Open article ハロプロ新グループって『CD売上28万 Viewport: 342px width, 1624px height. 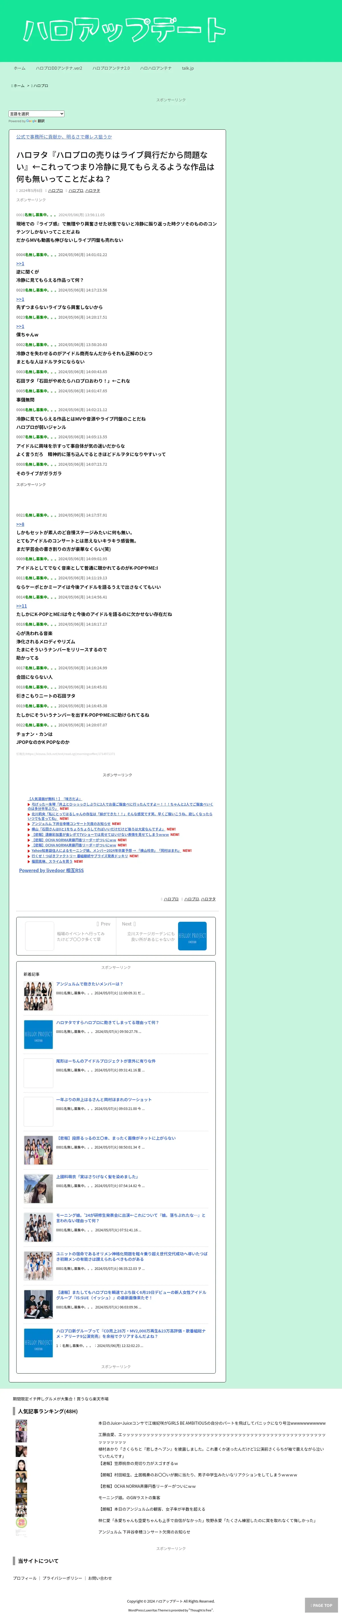tap(131, 1334)
